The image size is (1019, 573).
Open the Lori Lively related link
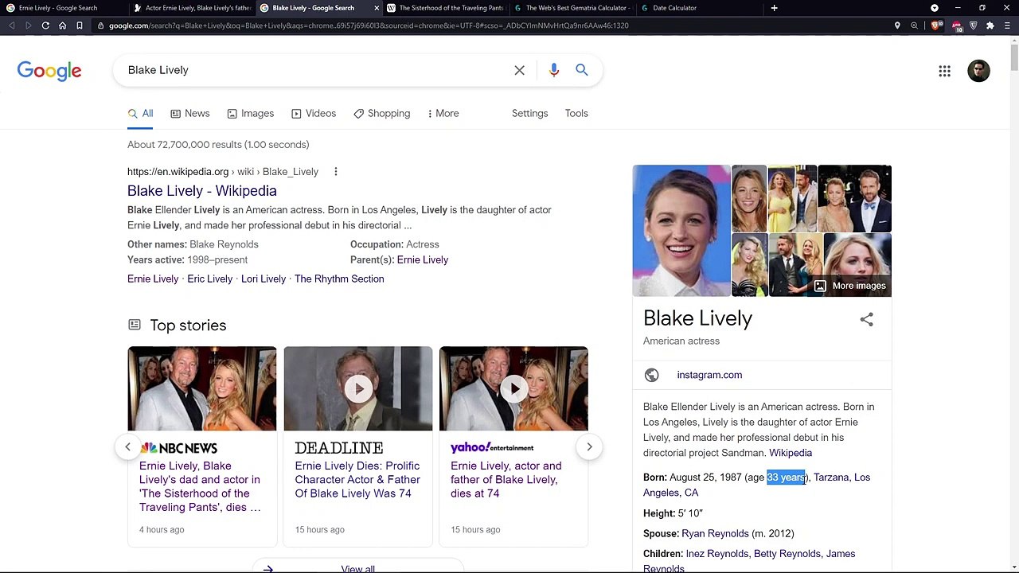pyautogui.click(x=264, y=279)
